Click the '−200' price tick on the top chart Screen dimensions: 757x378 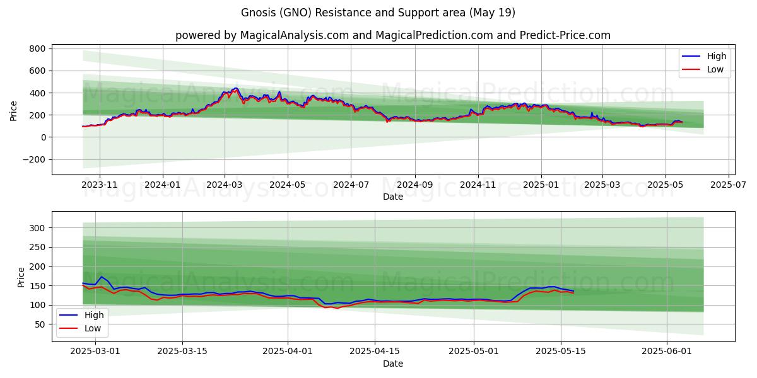[33, 160]
